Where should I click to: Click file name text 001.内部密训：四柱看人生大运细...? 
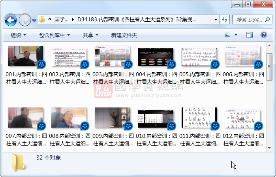pos(26,78)
